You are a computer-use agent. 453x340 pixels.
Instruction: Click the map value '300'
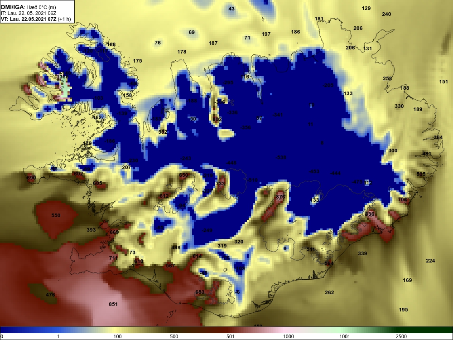click(393, 151)
